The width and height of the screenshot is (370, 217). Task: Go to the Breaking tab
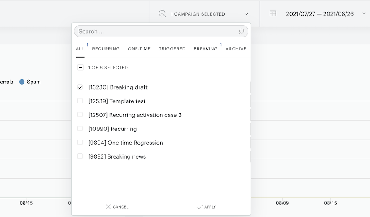click(x=206, y=49)
